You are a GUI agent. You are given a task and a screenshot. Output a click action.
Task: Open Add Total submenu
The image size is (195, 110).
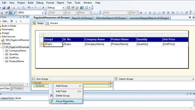[66, 91]
